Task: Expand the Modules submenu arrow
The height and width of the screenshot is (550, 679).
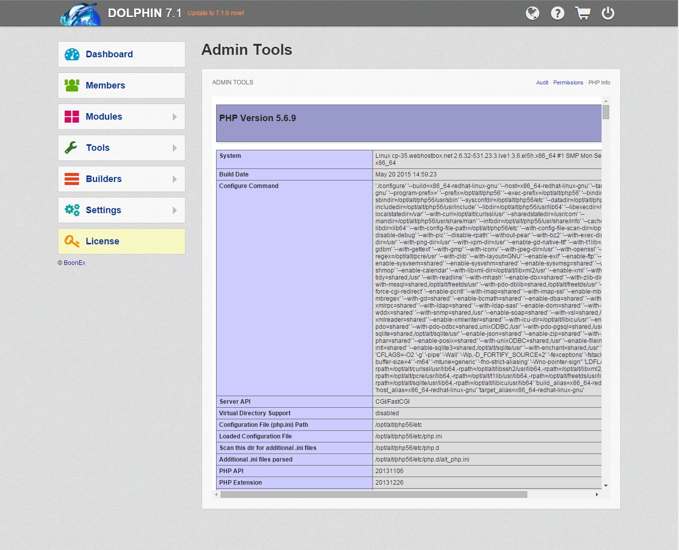Action: click(174, 117)
